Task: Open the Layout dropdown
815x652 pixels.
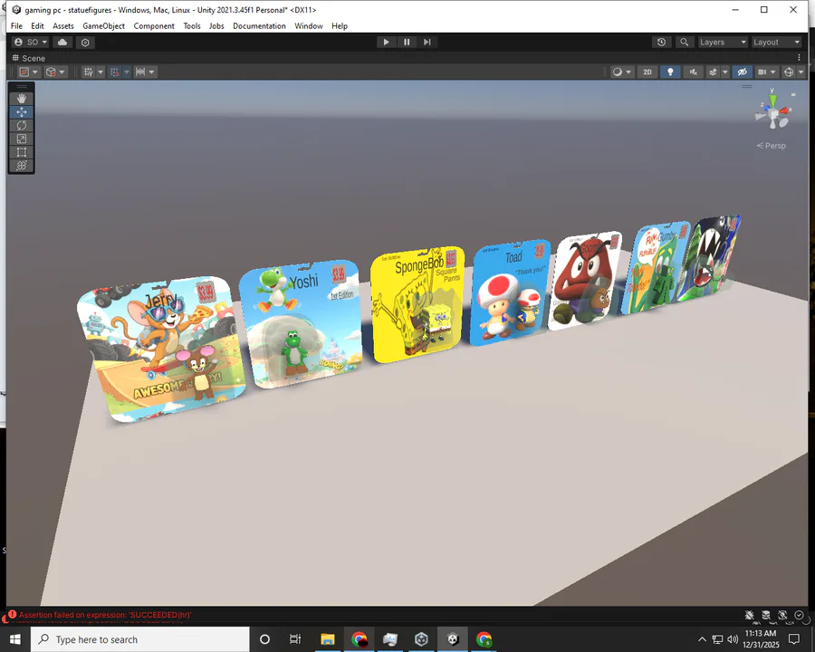Action: pyautogui.click(x=777, y=43)
